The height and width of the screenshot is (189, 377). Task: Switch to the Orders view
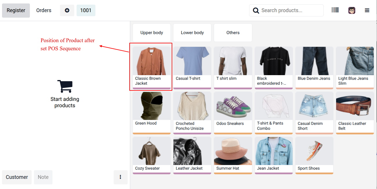[x=43, y=10]
